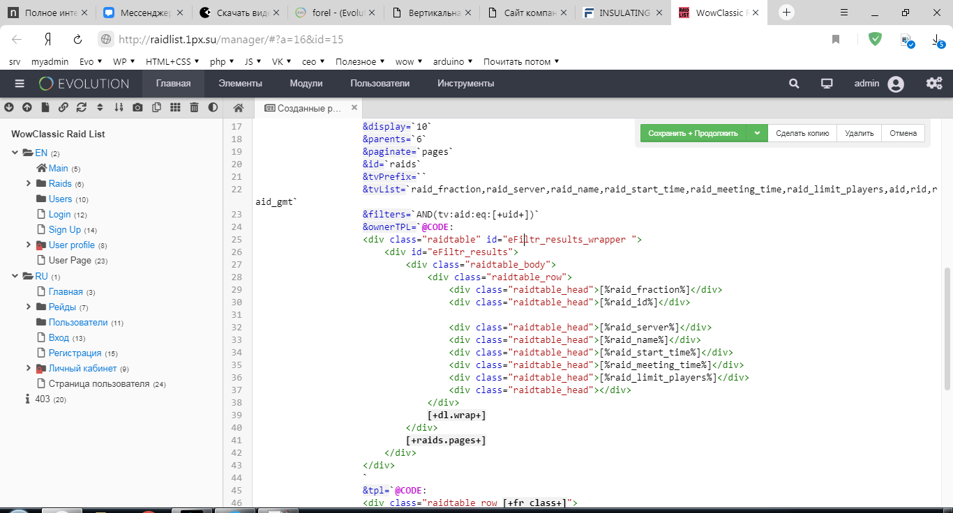This screenshot has width=953, height=513.
Task: Click the collapse tree up-arrow icon
Action: click(x=27, y=107)
